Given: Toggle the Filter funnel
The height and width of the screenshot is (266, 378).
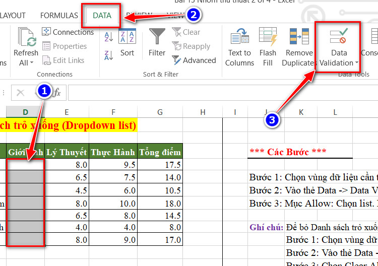Looking at the screenshot, I should tap(157, 42).
